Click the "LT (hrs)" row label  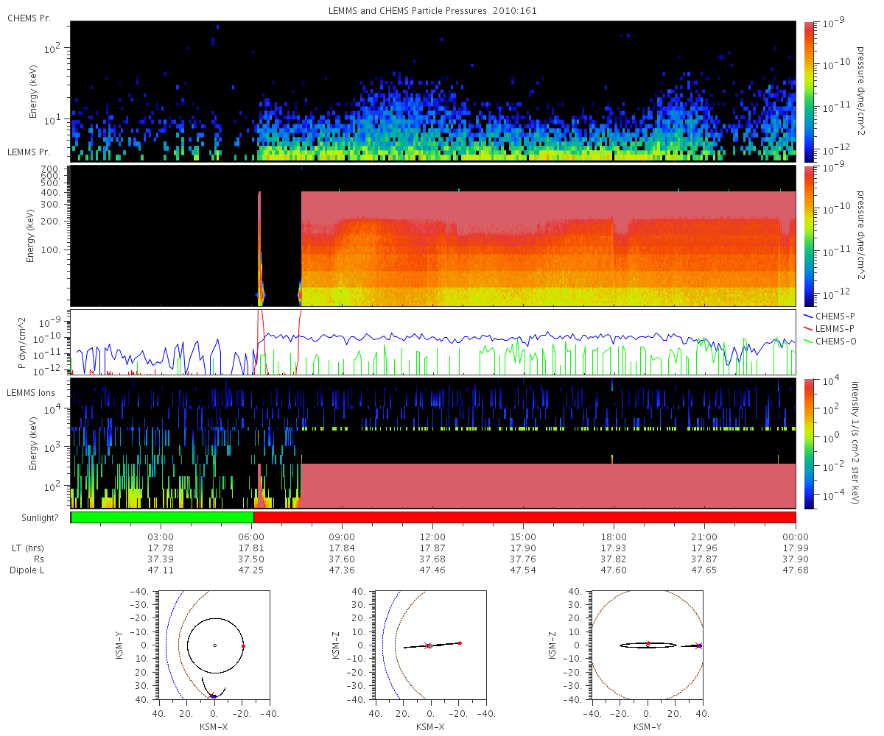(x=29, y=548)
